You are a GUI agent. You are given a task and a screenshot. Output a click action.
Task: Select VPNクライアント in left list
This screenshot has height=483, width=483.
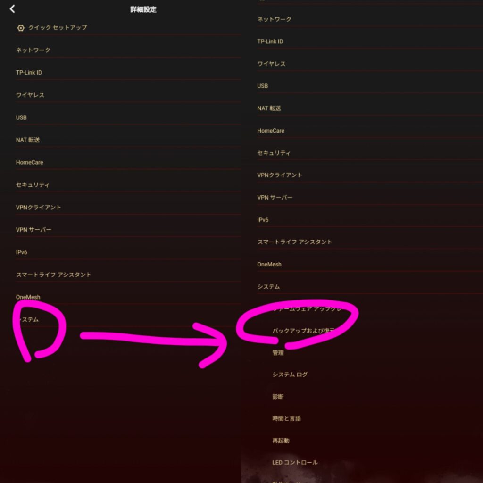[128, 208]
